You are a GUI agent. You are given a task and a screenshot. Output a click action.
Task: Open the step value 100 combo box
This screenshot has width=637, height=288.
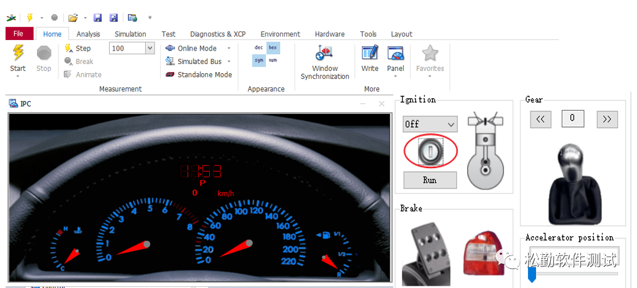[x=132, y=49]
